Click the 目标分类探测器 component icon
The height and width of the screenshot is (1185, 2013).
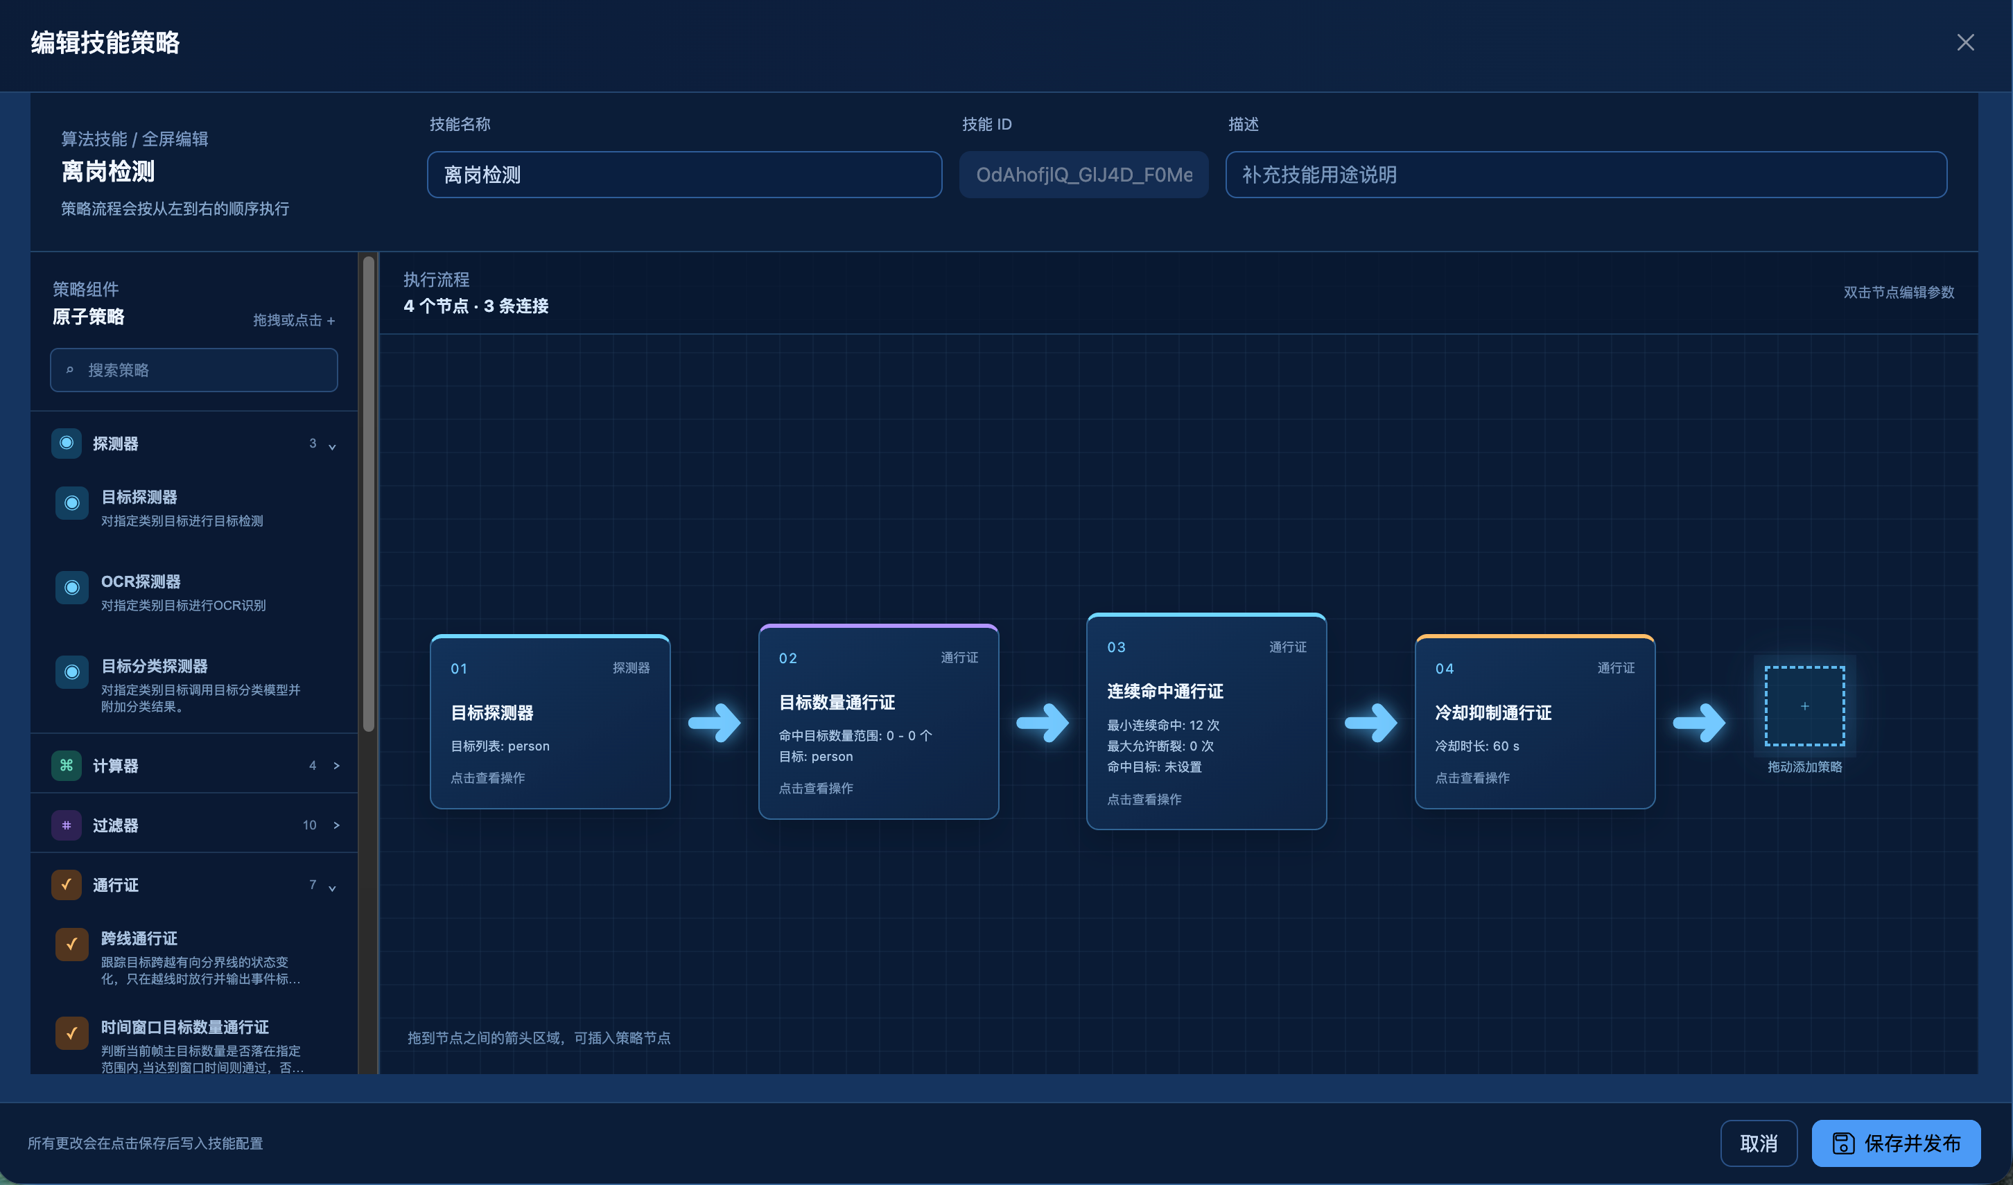72,672
